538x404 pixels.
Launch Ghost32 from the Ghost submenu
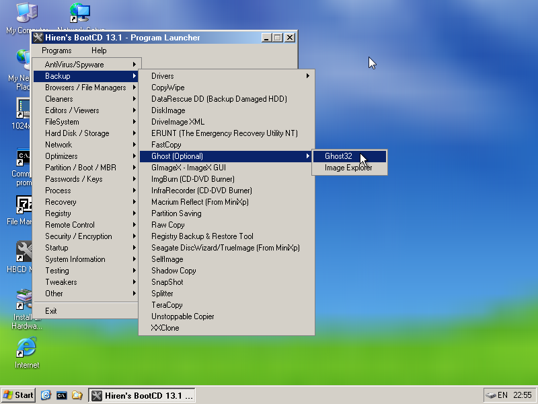(x=349, y=156)
